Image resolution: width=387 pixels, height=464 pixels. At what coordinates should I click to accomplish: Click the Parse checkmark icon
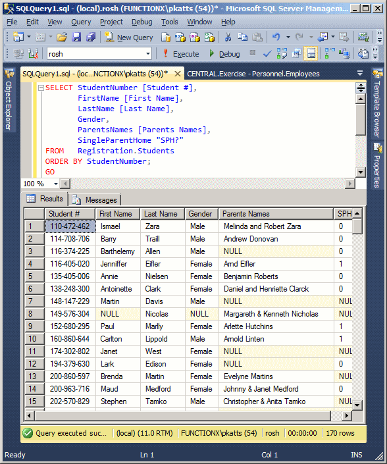[267, 53]
